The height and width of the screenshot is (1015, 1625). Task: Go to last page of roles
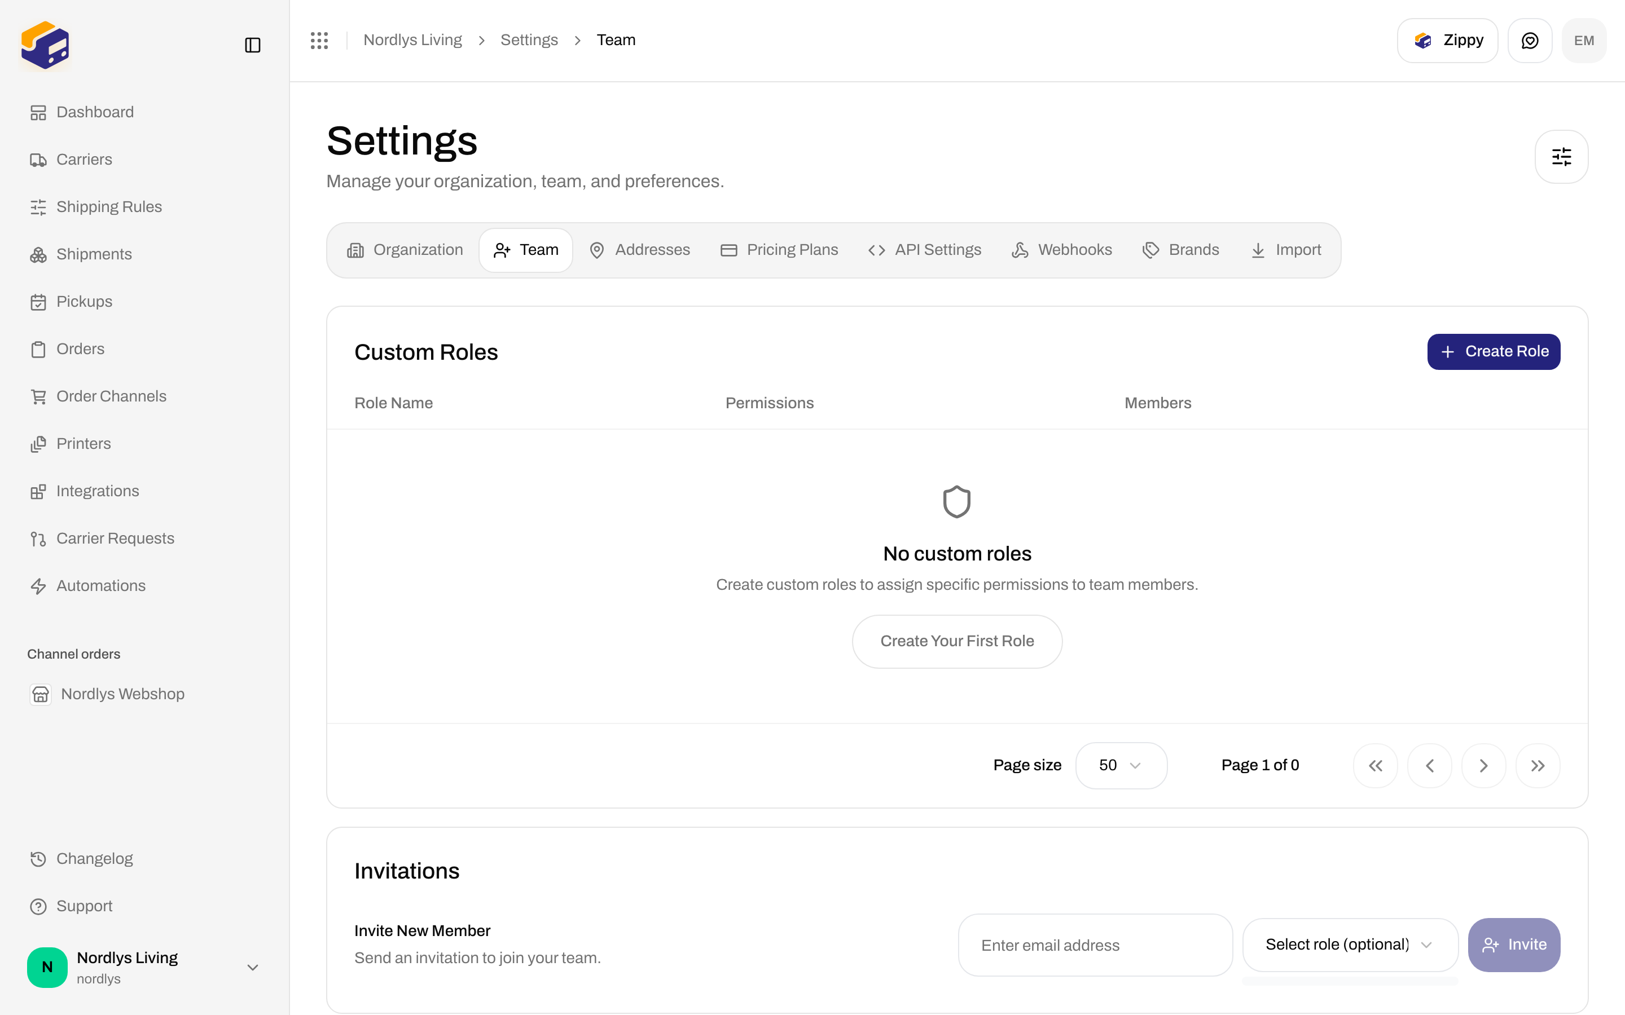[x=1538, y=765]
